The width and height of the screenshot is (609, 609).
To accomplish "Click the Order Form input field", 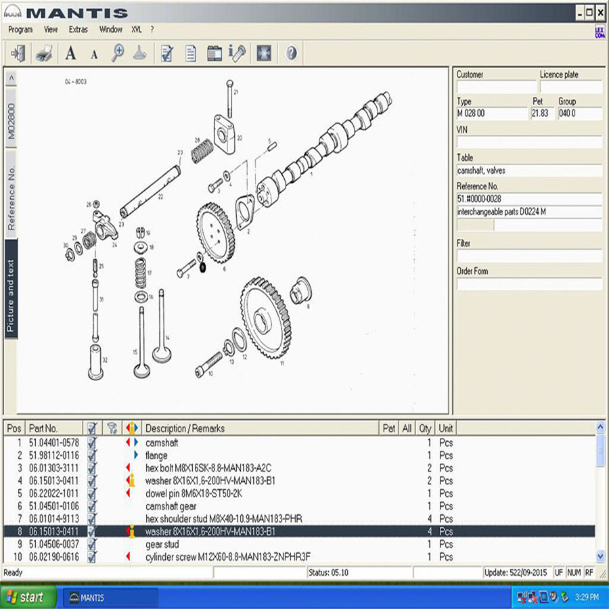I will 529,284.
